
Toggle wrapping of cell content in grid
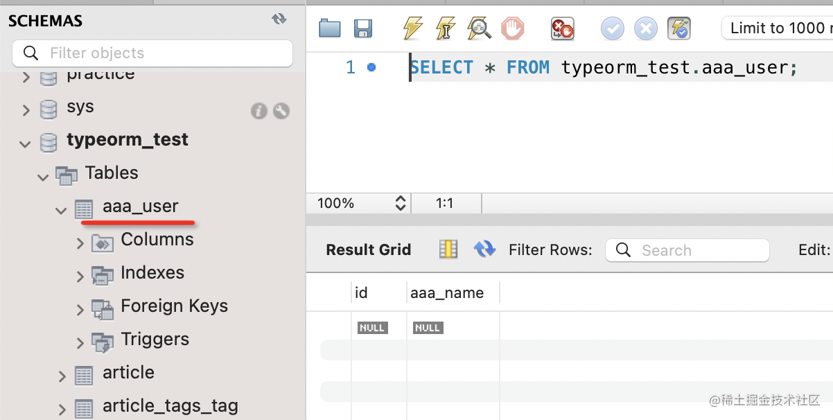coord(448,250)
